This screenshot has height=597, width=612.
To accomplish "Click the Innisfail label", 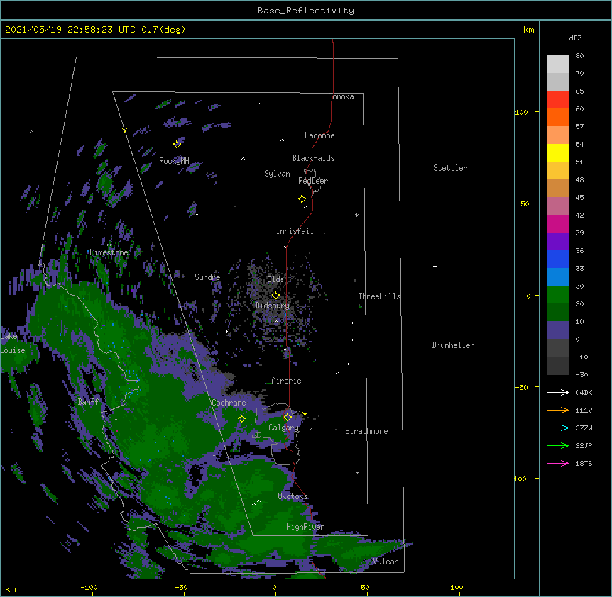I will (x=295, y=231).
